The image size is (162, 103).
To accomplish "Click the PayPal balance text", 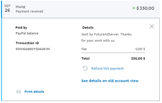I will pos(27,33).
